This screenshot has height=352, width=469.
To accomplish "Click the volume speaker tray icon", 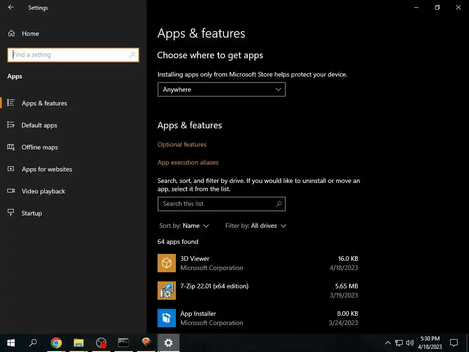I will coord(410,343).
